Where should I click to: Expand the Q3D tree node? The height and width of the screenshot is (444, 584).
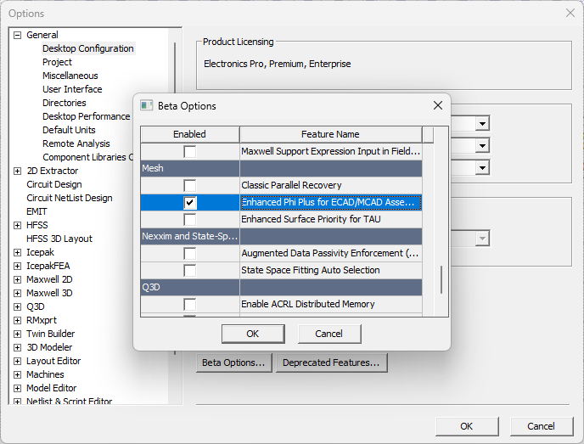tap(17, 307)
